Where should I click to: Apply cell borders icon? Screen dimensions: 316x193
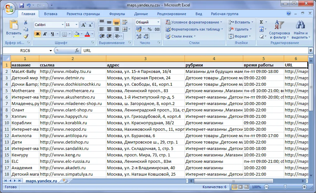(64, 34)
